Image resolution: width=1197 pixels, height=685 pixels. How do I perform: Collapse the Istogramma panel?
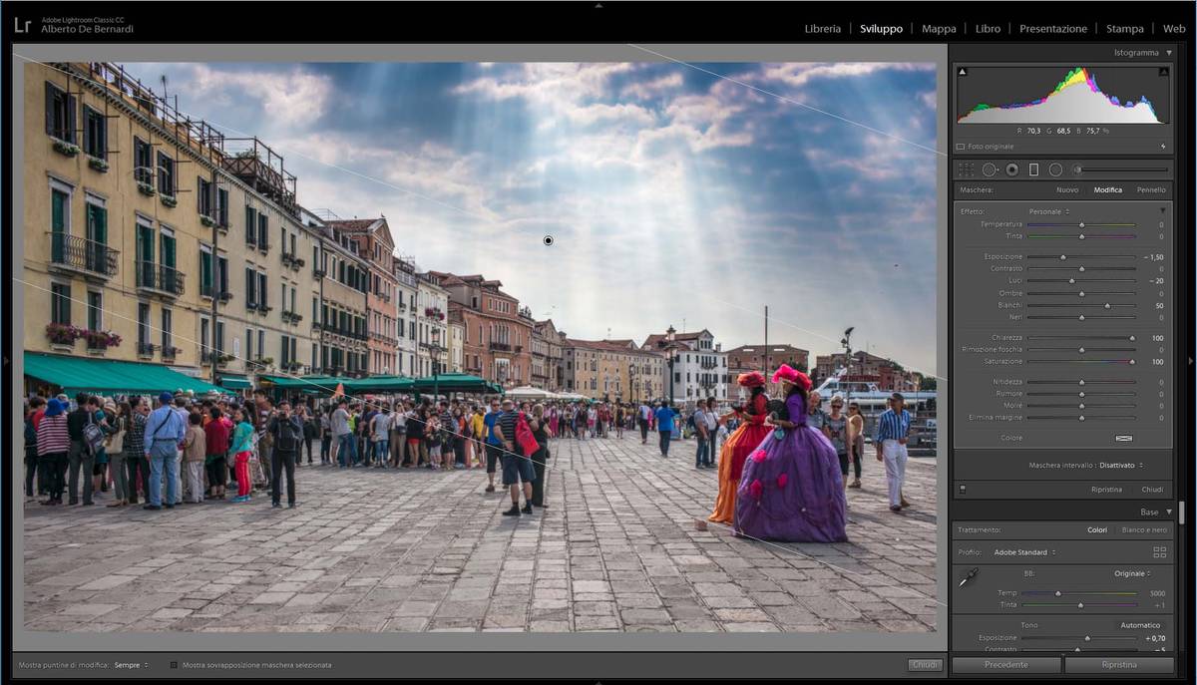pos(1169,52)
